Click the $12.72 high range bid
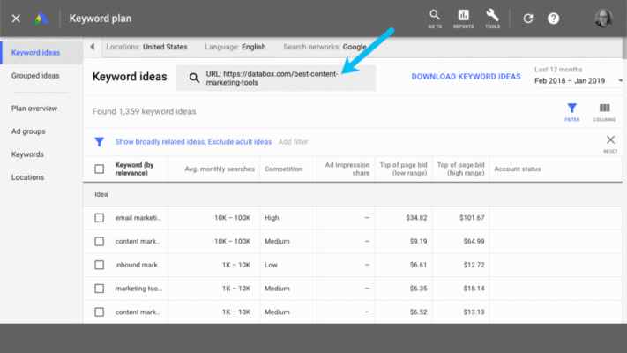 pos(474,265)
